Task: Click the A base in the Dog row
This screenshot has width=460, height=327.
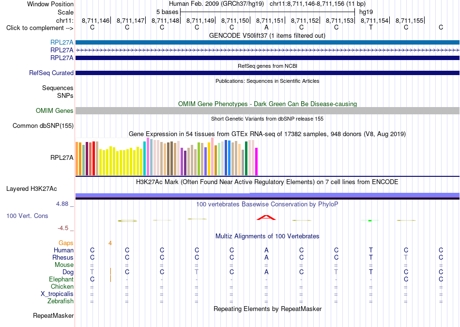Action: (266, 272)
